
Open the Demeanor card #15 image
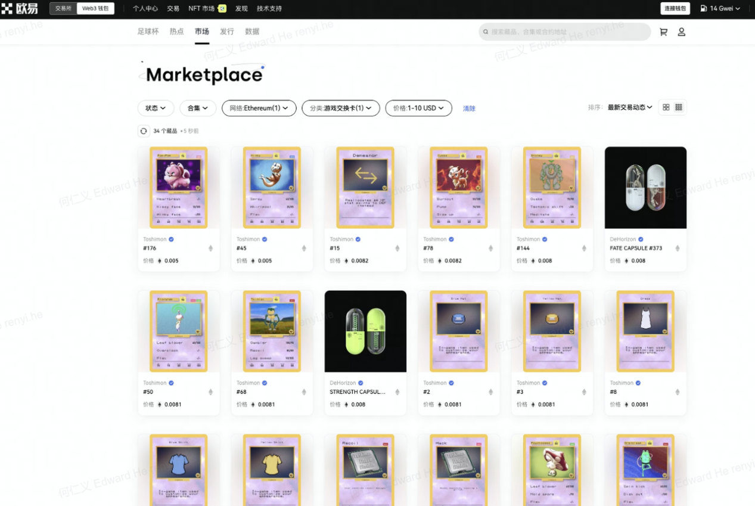click(365, 188)
